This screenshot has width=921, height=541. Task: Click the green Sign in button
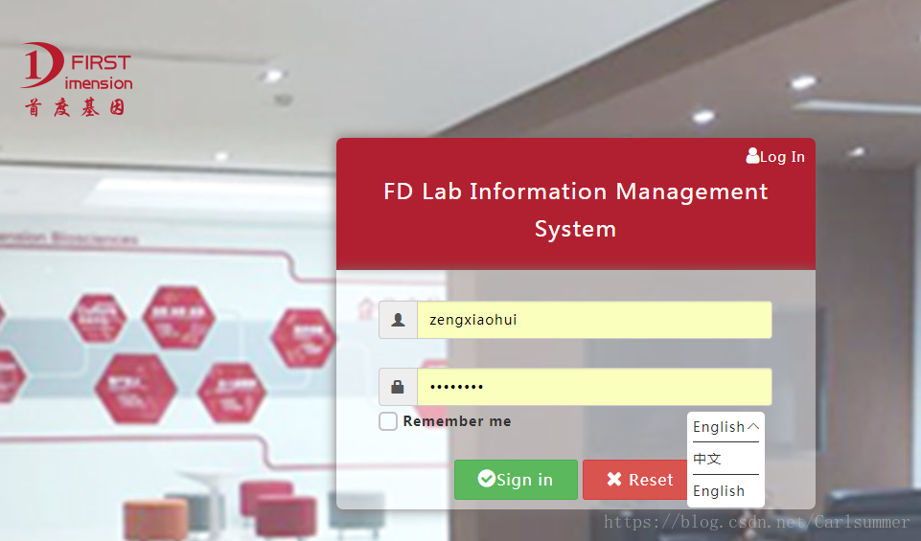516,480
